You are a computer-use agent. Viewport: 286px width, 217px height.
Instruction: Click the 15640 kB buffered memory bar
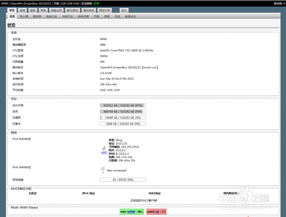[123, 118]
